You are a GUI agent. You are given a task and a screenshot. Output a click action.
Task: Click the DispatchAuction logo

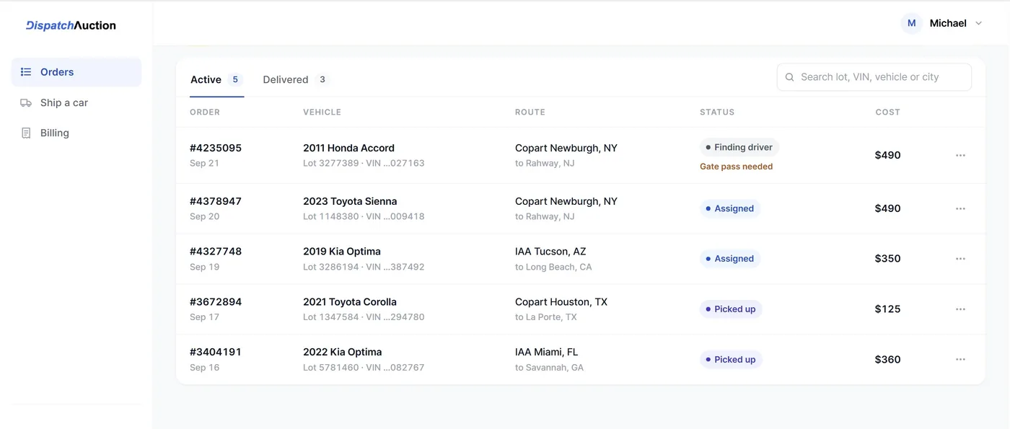click(71, 25)
